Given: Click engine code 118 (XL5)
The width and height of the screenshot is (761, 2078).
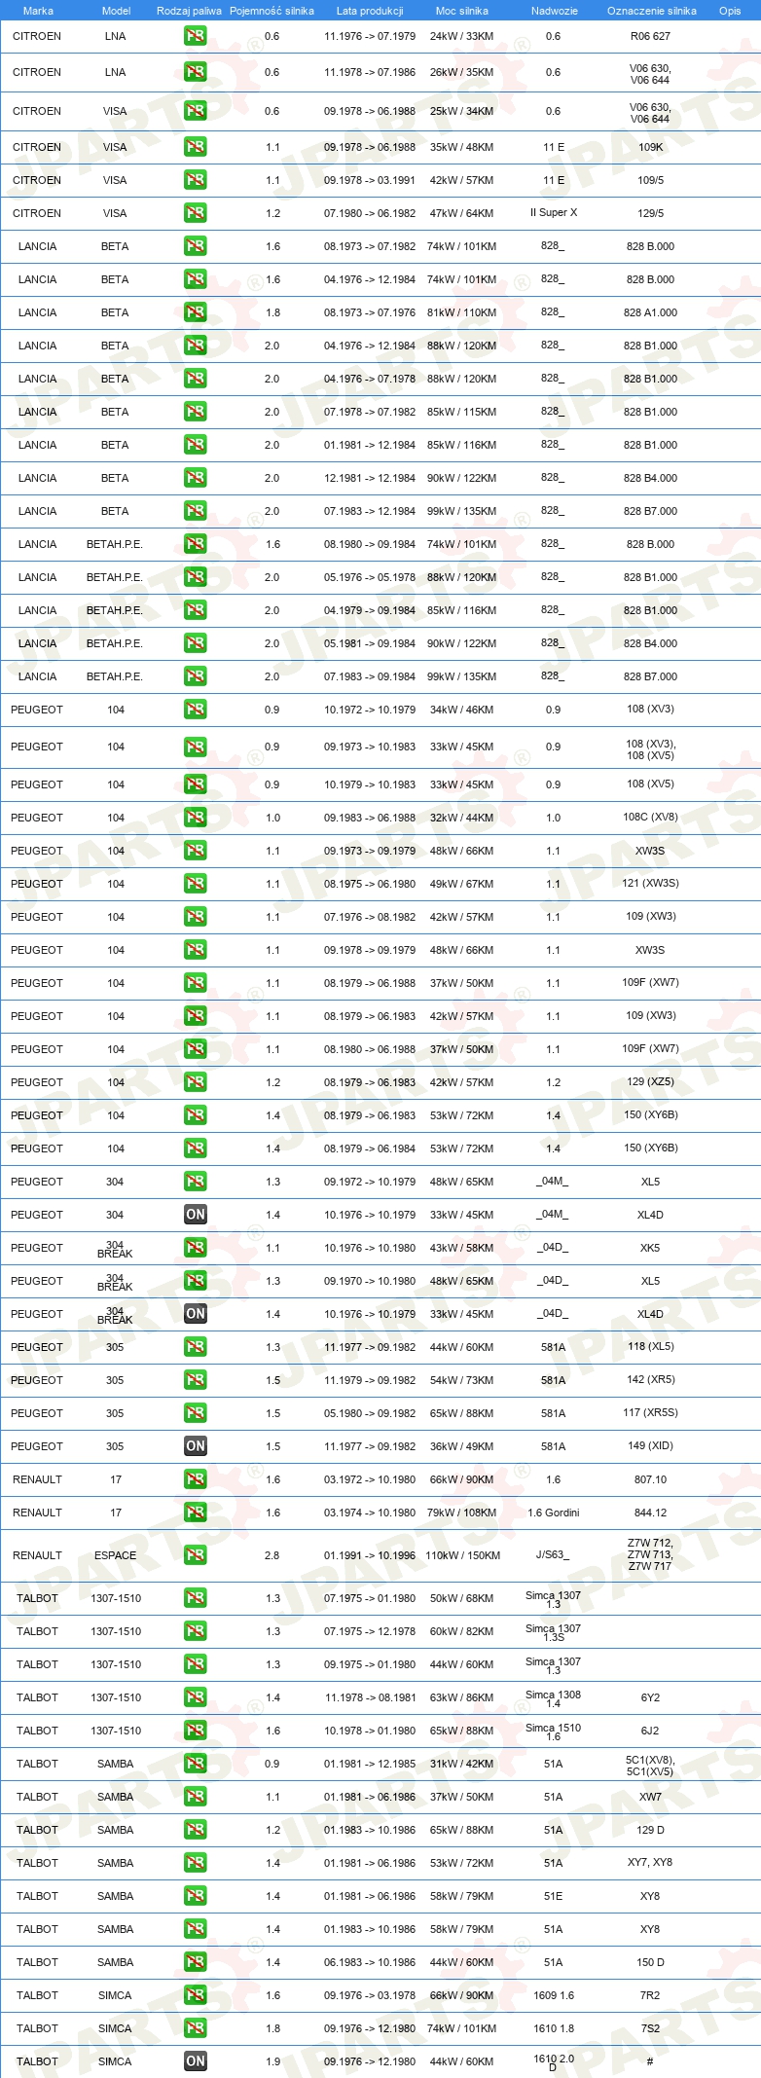Looking at the screenshot, I should pyautogui.click(x=650, y=1347).
